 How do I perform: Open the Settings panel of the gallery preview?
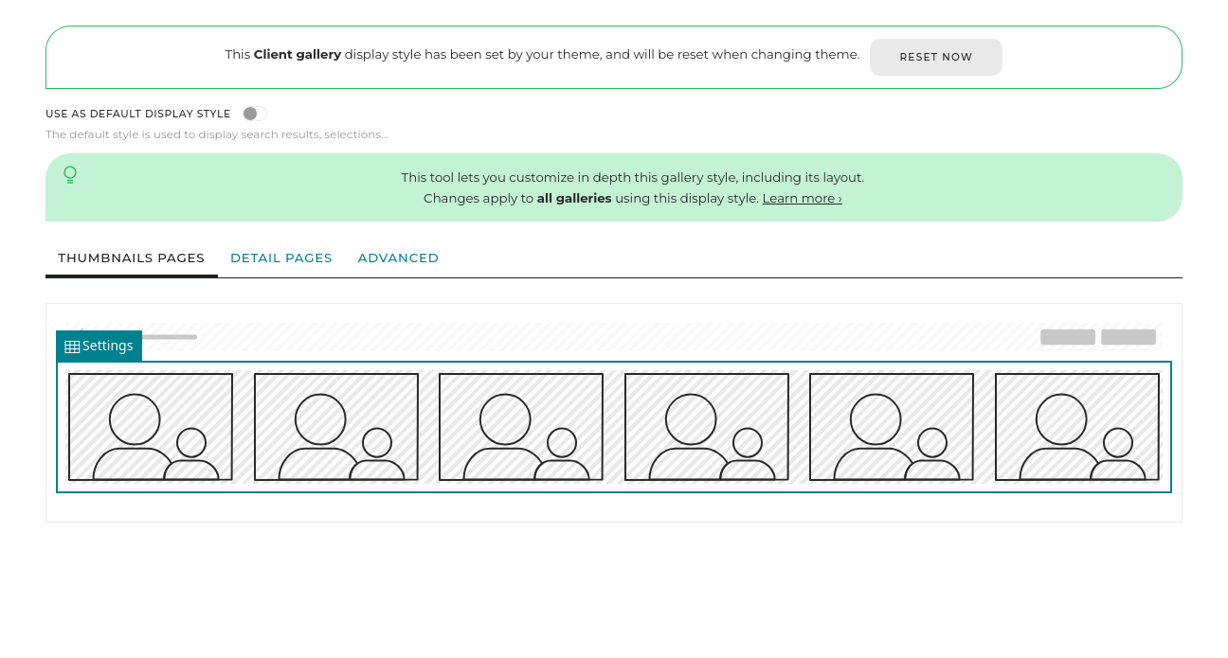[99, 346]
